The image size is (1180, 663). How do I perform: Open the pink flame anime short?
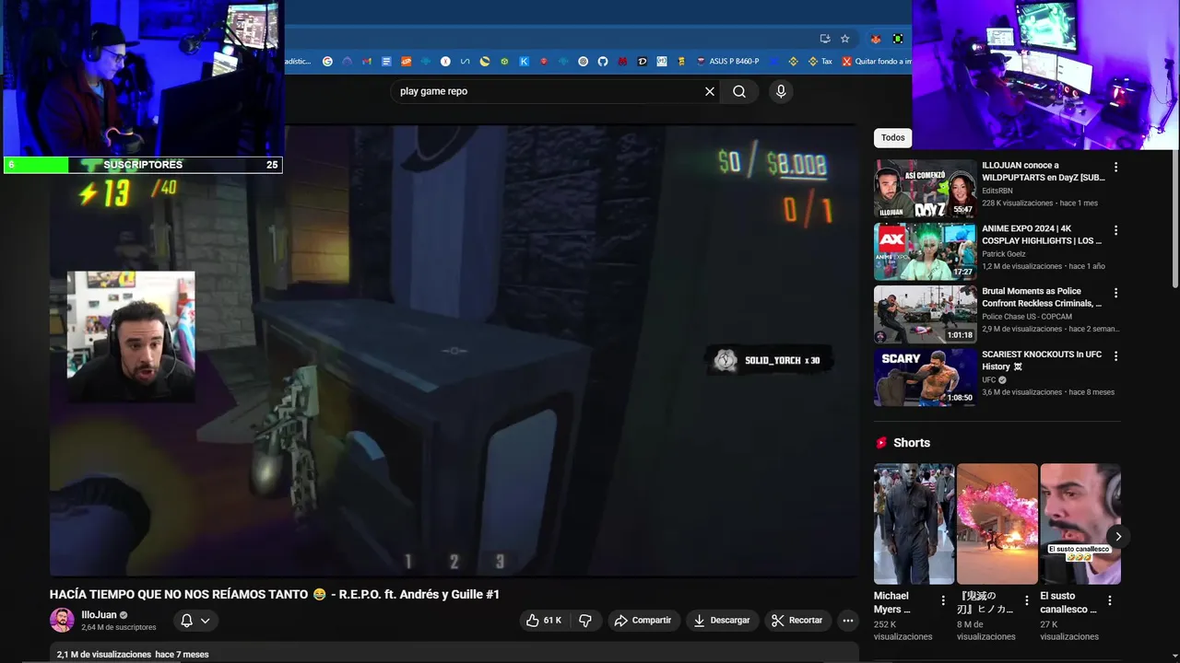point(997,524)
